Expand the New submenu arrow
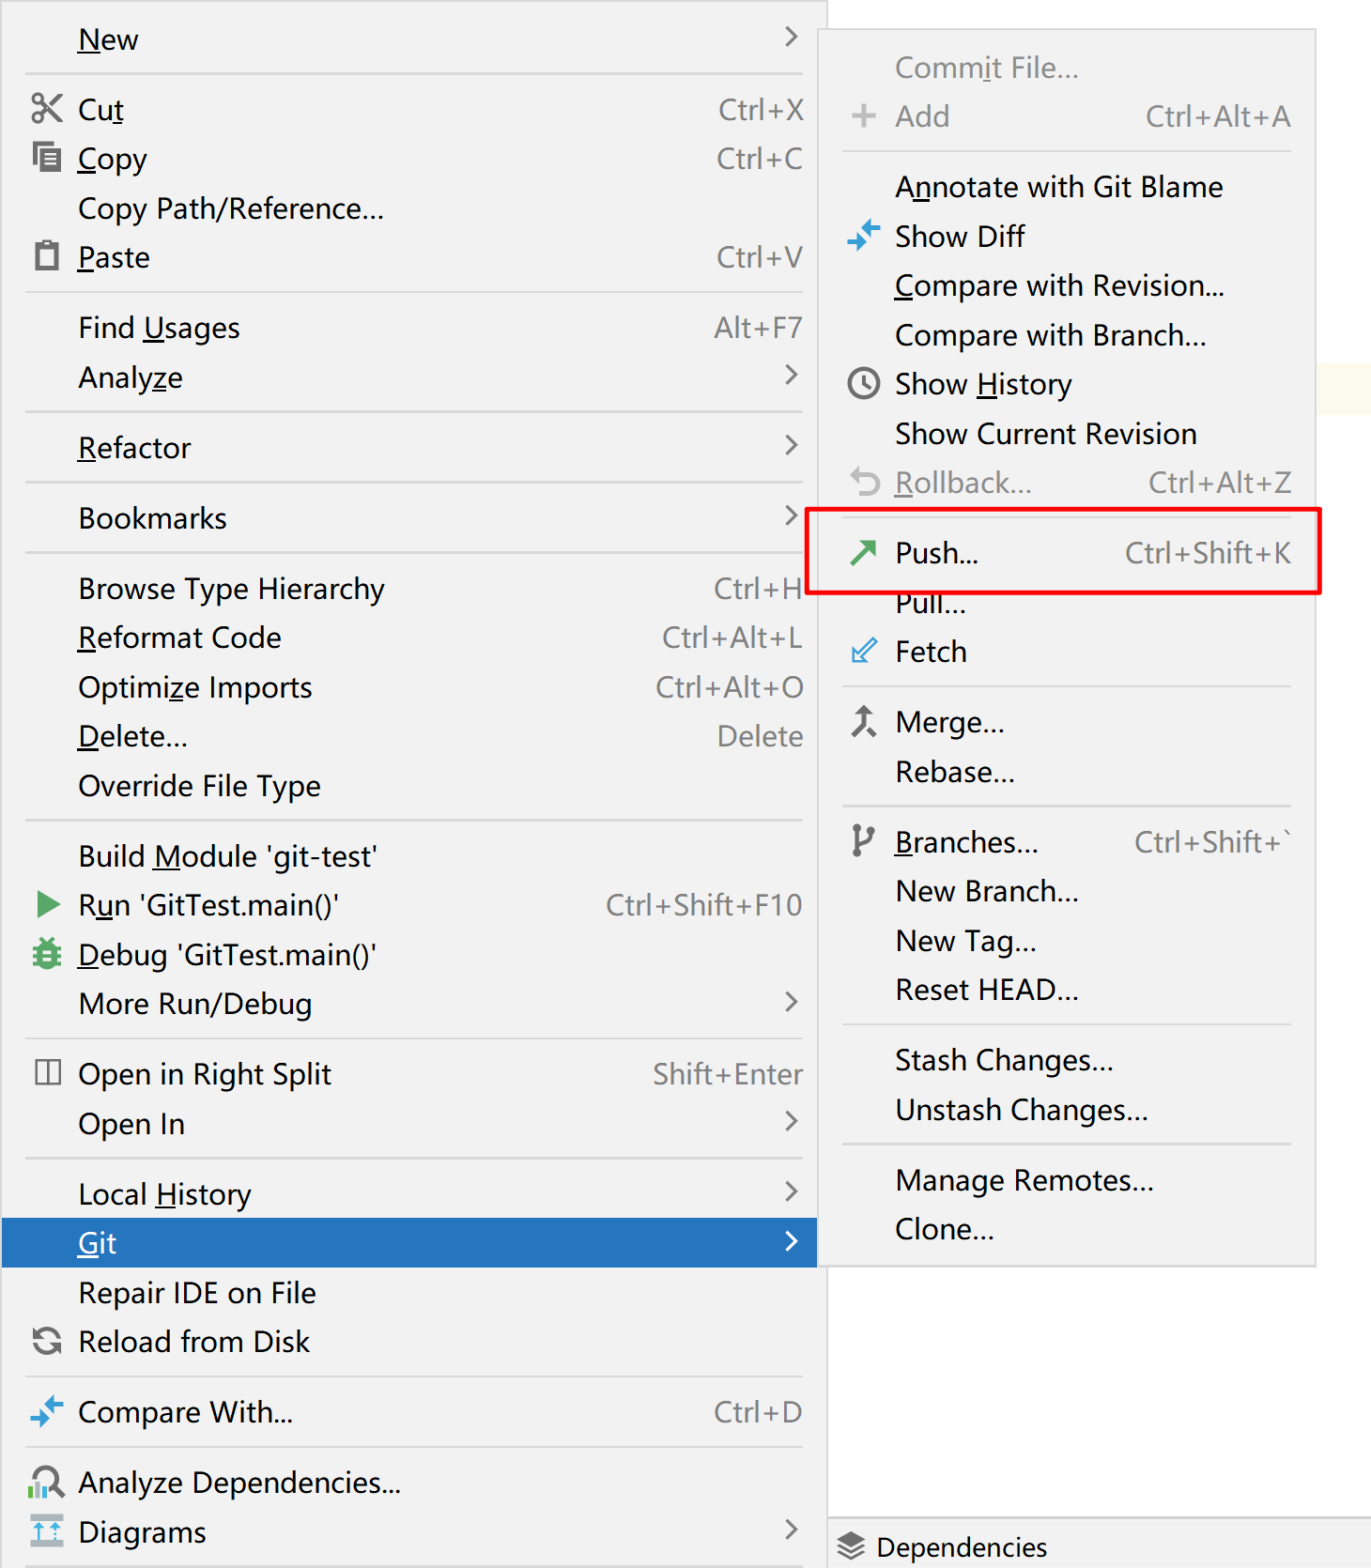Viewport: 1371px width, 1568px height. [x=791, y=38]
